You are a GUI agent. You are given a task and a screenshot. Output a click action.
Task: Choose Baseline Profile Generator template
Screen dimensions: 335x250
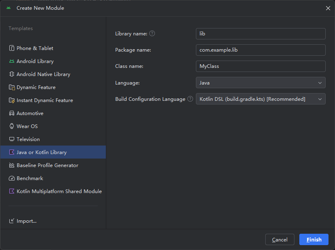pyautogui.click(x=47, y=165)
